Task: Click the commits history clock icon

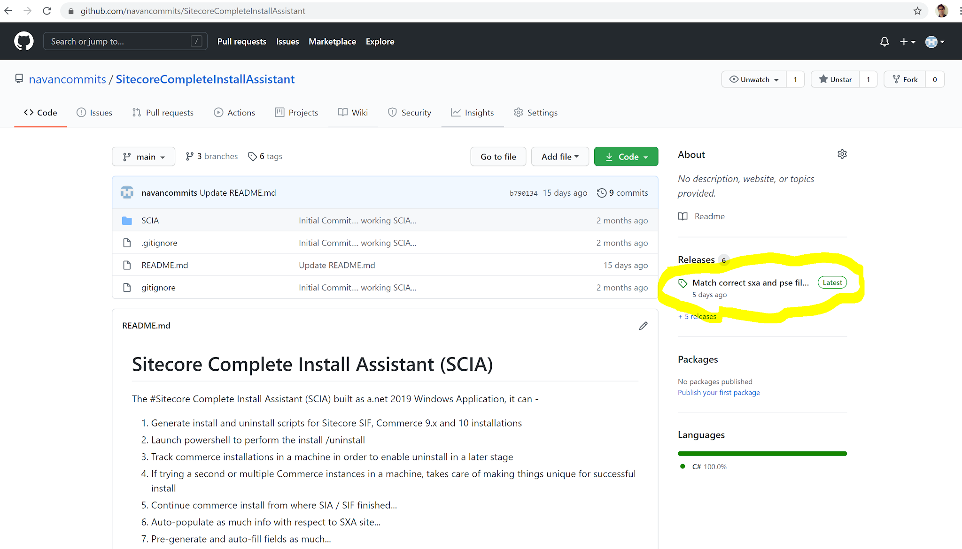Action: [602, 193]
